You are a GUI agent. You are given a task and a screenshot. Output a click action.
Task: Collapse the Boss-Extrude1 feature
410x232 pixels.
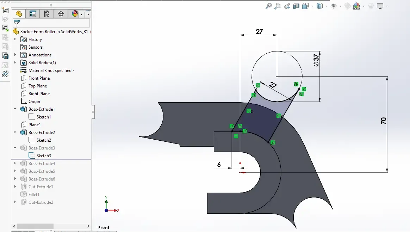[15, 109]
